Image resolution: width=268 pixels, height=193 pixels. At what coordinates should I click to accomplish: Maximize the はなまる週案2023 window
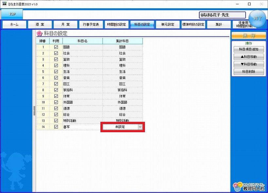[x=249, y=4]
